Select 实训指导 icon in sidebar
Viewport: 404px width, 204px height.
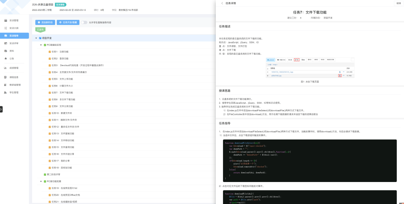[6, 35]
